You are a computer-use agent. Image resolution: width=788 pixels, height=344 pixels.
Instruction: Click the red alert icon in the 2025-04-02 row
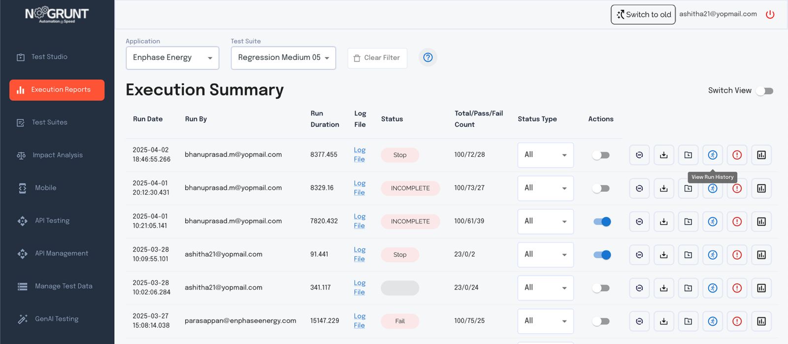pyautogui.click(x=737, y=155)
